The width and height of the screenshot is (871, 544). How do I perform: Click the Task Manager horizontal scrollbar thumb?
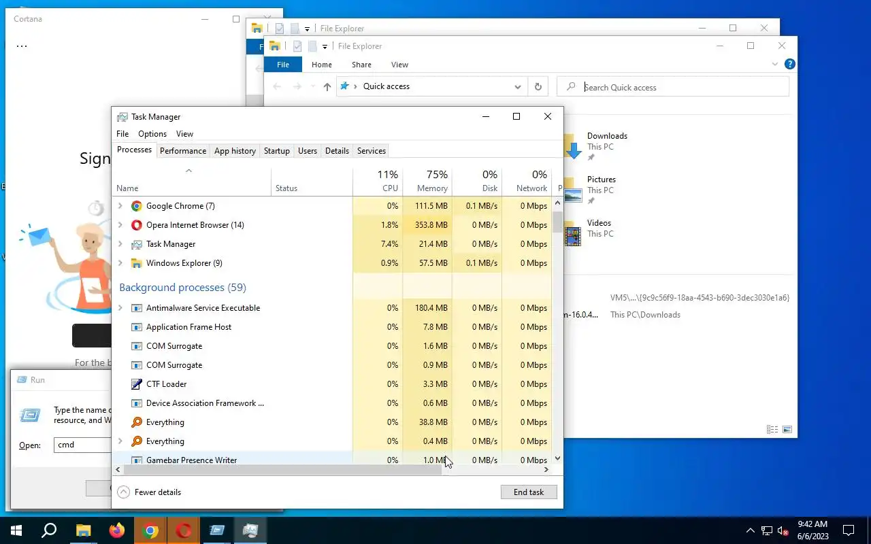click(x=283, y=469)
